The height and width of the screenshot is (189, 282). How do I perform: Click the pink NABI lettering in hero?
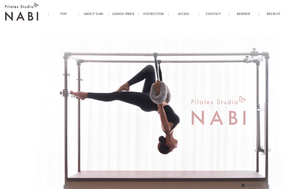(219, 118)
